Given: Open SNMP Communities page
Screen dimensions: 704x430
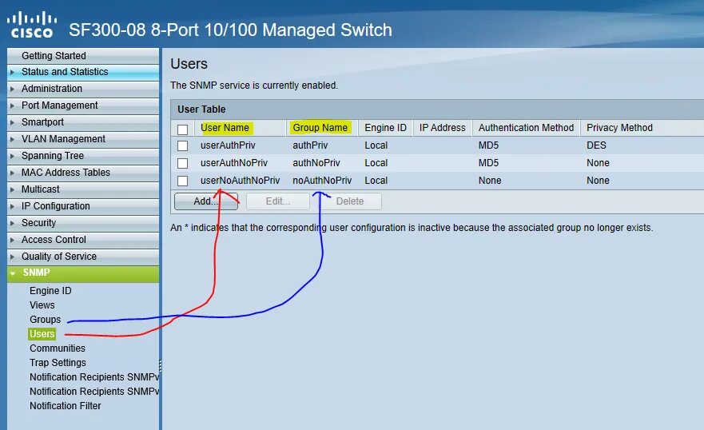Looking at the screenshot, I should pos(58,348).
